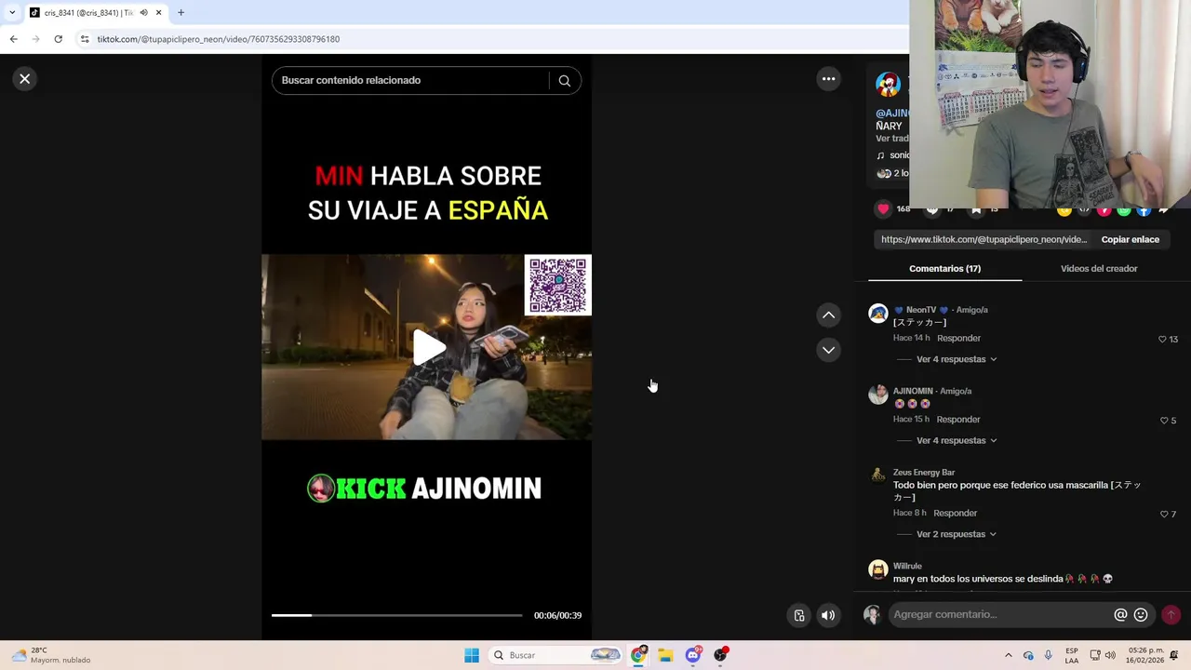
Task: Open Chrome from the taskbar
Action: pos(638,655)
